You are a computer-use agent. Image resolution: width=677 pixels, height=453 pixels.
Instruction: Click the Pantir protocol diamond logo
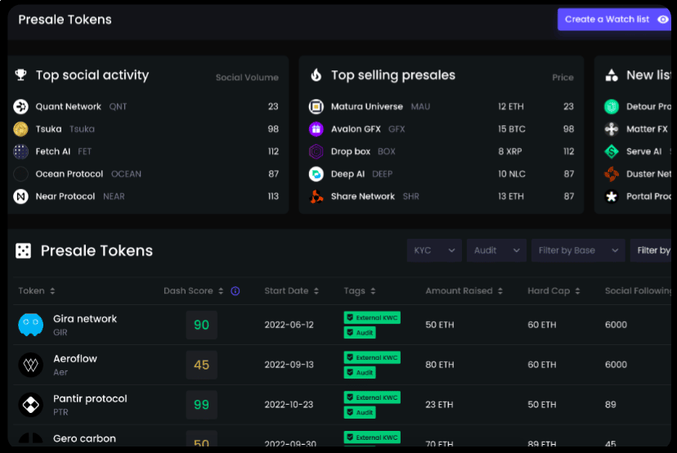pos(30,405)
